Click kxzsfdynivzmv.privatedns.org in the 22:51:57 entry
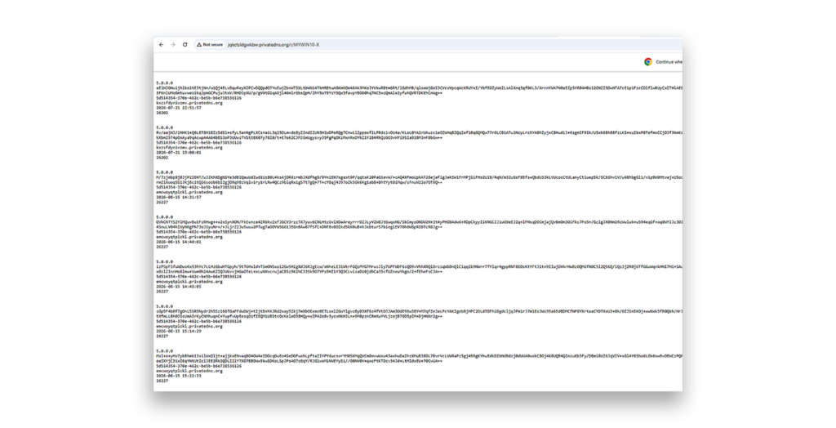 [189, 103]
